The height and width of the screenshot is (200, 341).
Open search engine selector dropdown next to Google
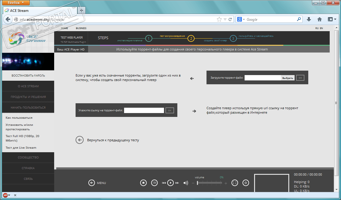coord(241,20)
